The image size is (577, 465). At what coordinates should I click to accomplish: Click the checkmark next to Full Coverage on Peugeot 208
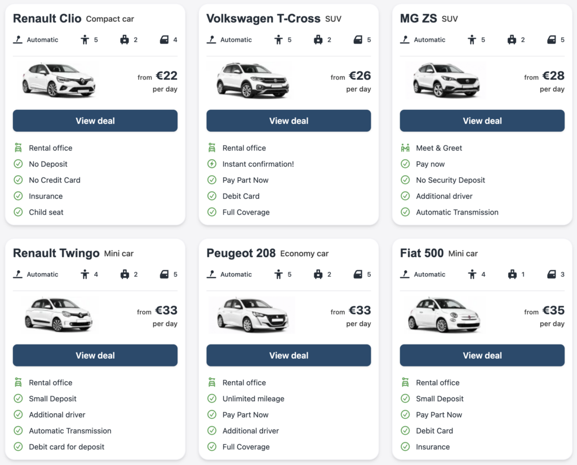click(213, 446)
